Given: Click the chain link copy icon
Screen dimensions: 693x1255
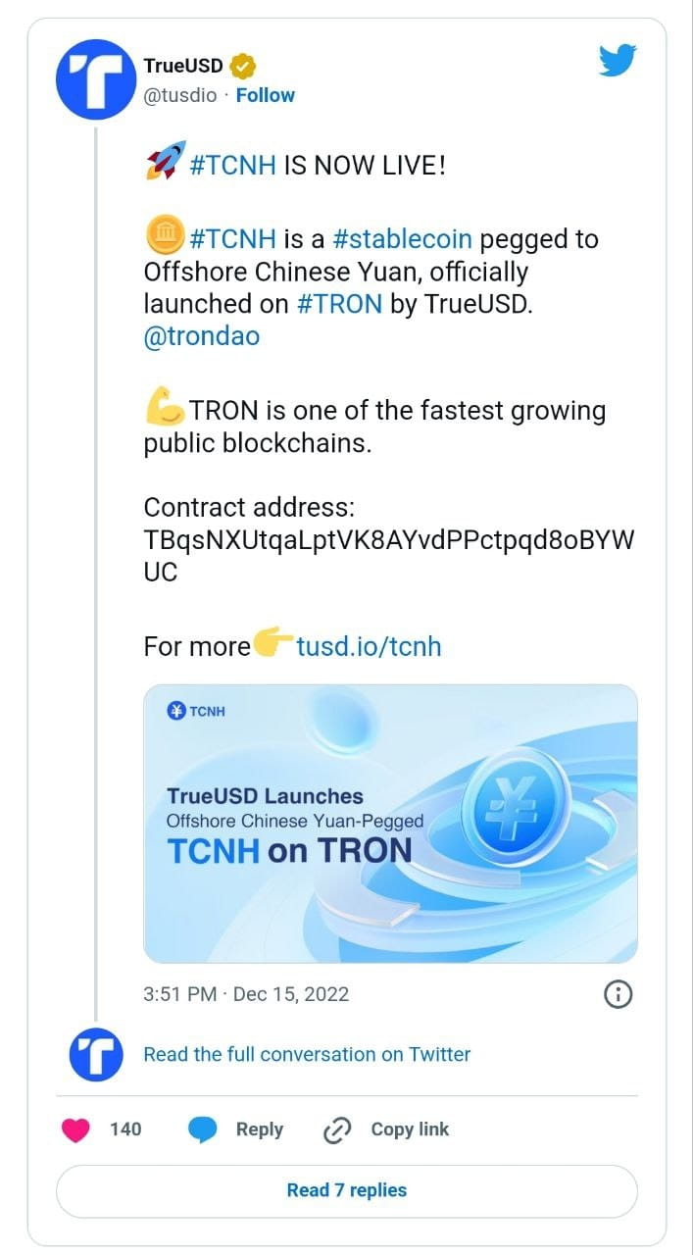Looking at the screenshot, I should coord(336,1130).
